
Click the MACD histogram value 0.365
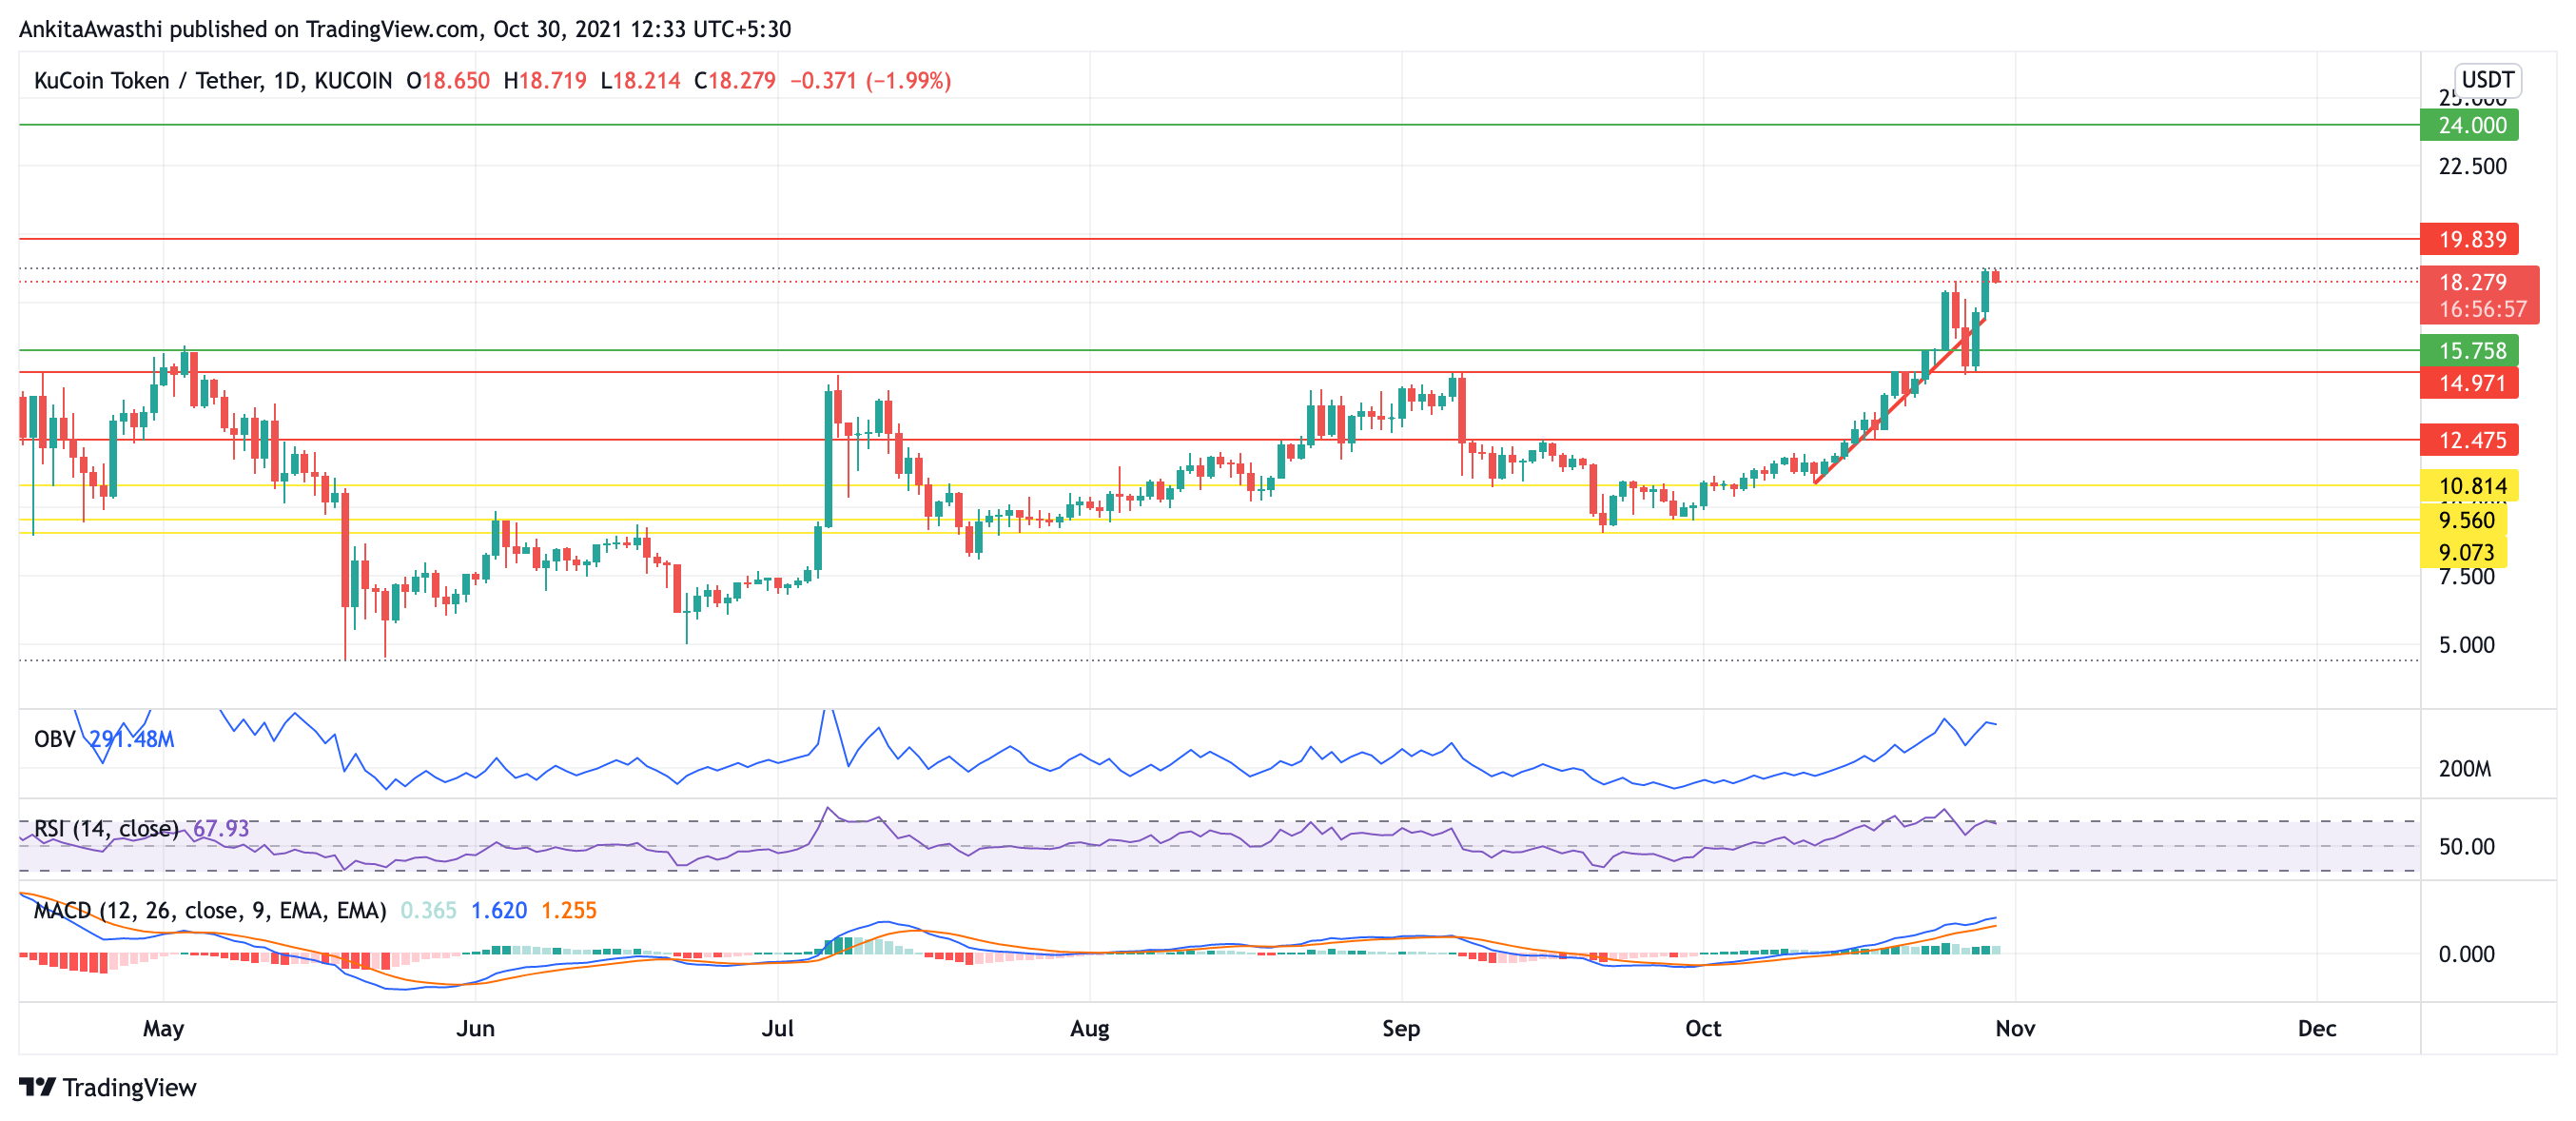[428, 911]
